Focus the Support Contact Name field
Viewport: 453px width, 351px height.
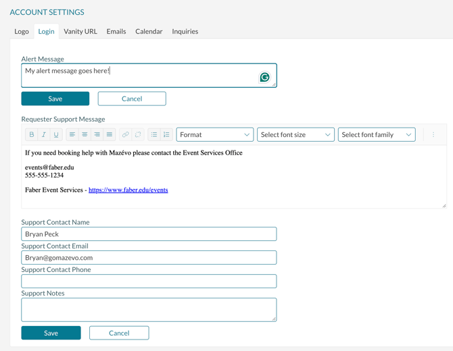tap(149, 234)
